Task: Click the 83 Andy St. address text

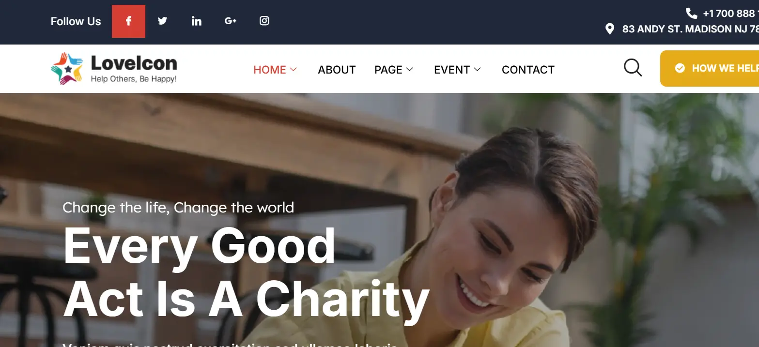Action: pyautogui.click(x=691, y=29)
